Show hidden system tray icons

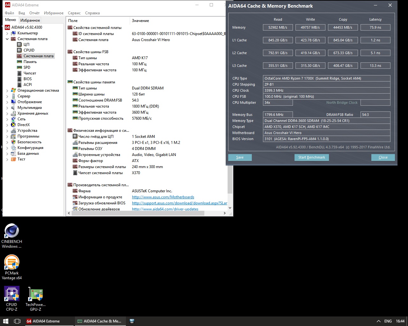click(x=378, y=321)
